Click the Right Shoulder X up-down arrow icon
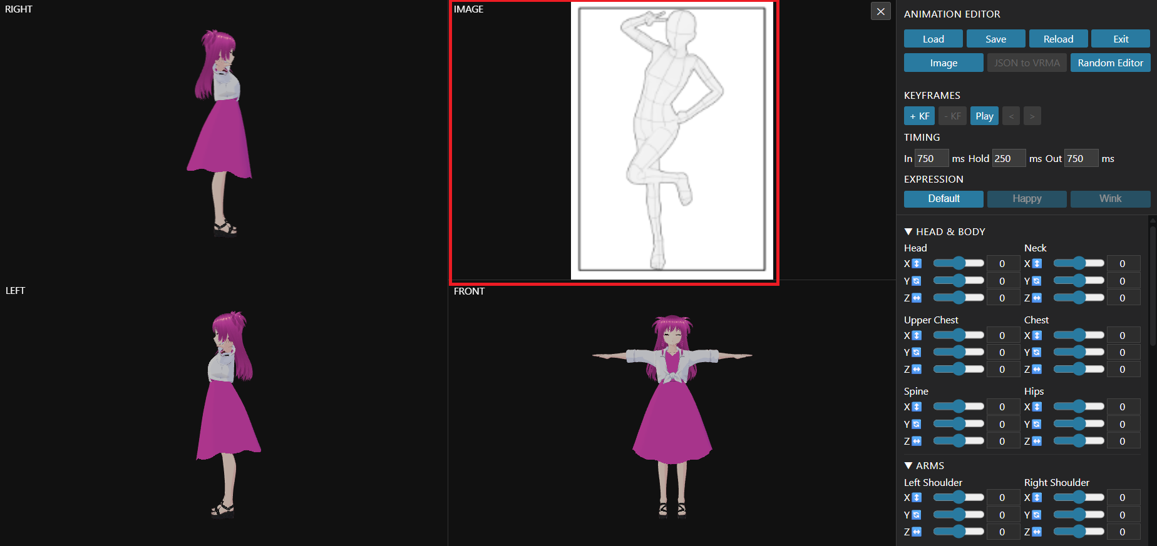The height and width of the screenshot is (546, 1157). point(1037,497)
